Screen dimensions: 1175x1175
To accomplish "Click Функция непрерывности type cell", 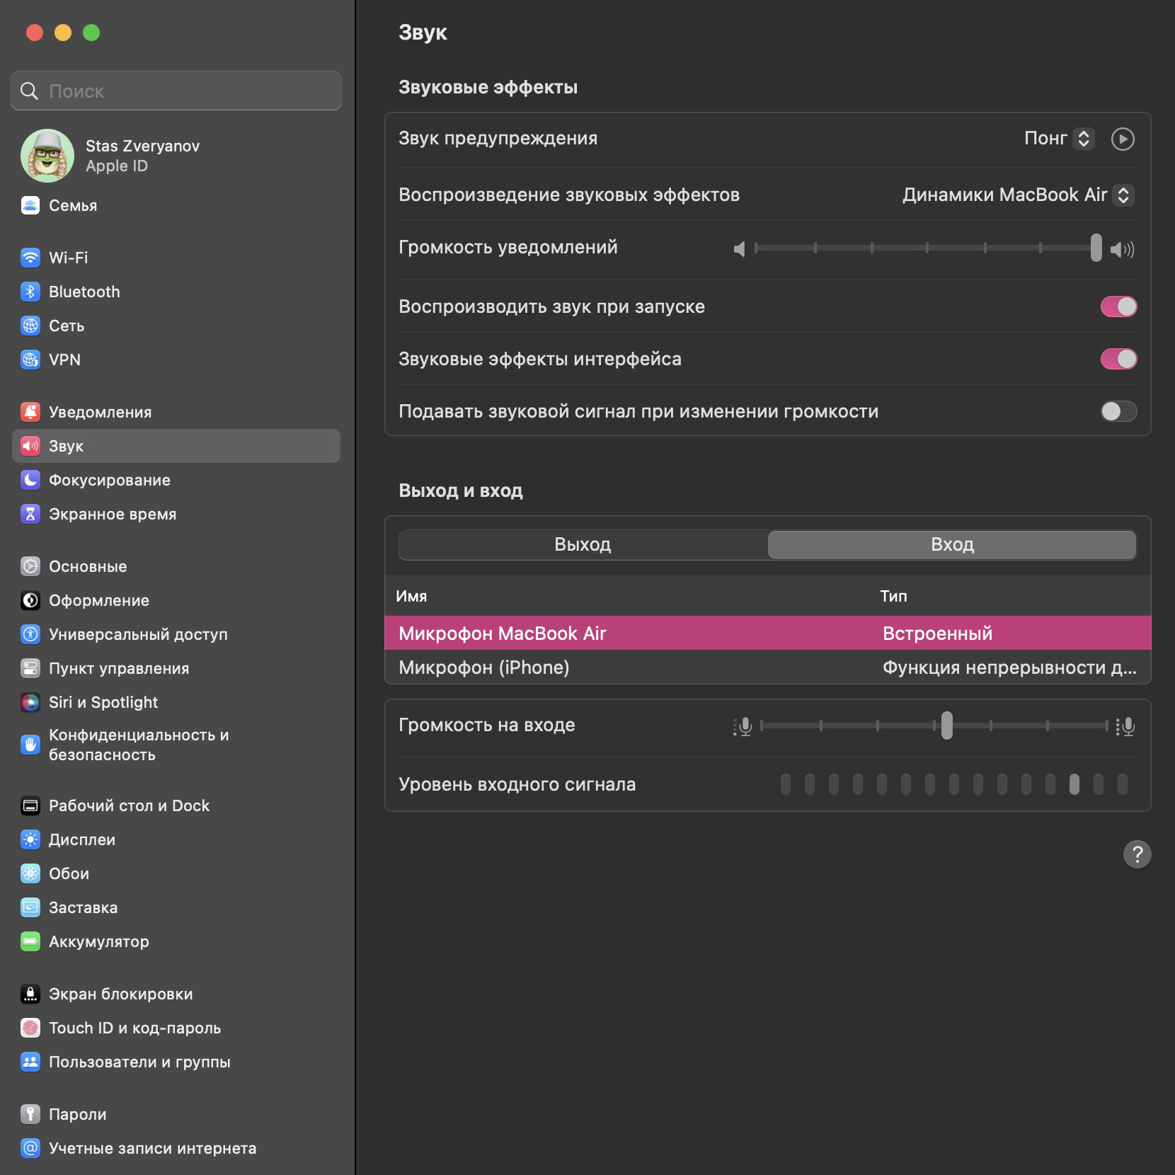I will [1009, 667].
